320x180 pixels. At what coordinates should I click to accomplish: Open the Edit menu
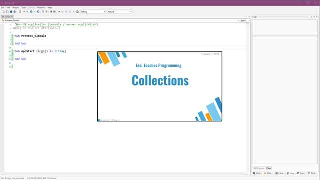pos(8,8)
